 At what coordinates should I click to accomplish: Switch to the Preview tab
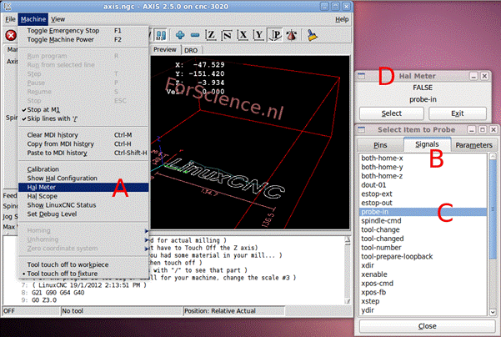(165, 49)
